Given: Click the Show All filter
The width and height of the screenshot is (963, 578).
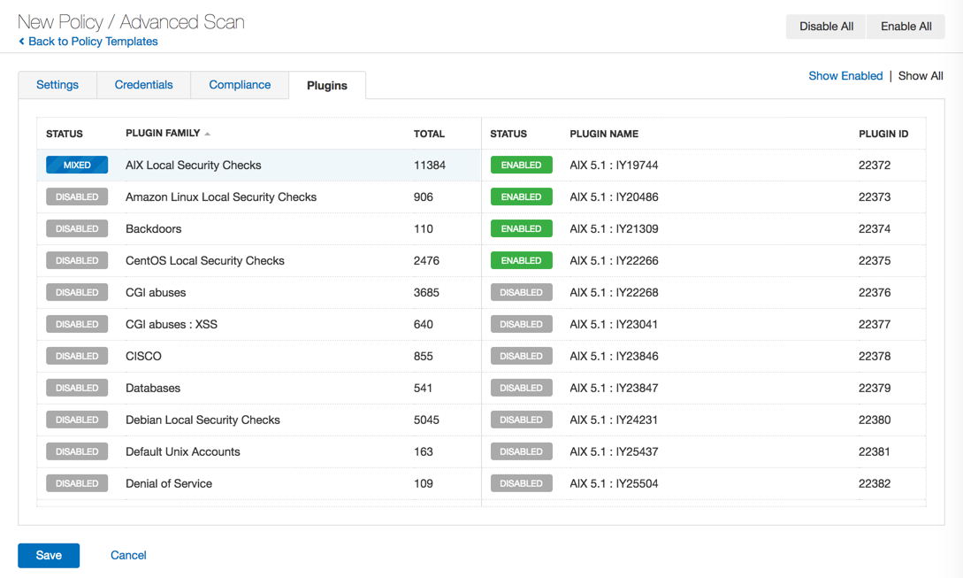Looking at the screenshot, I should 921,76.
